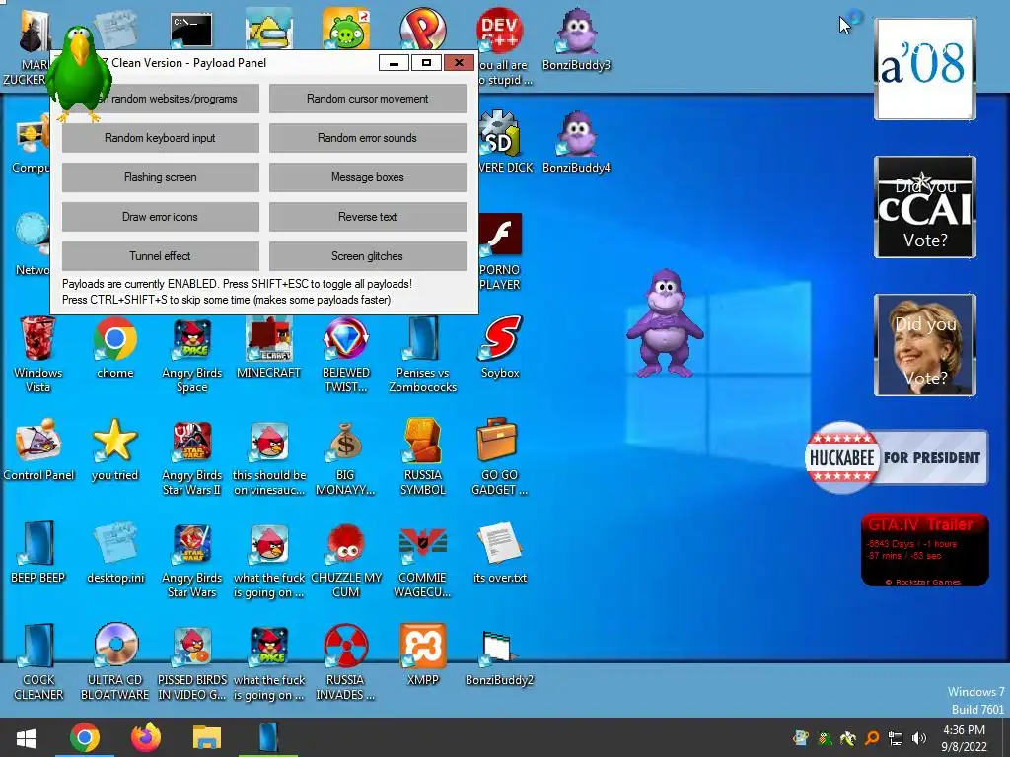
Task: Open 'this should be on vinesauc...' icon
Action: [269, 458]
